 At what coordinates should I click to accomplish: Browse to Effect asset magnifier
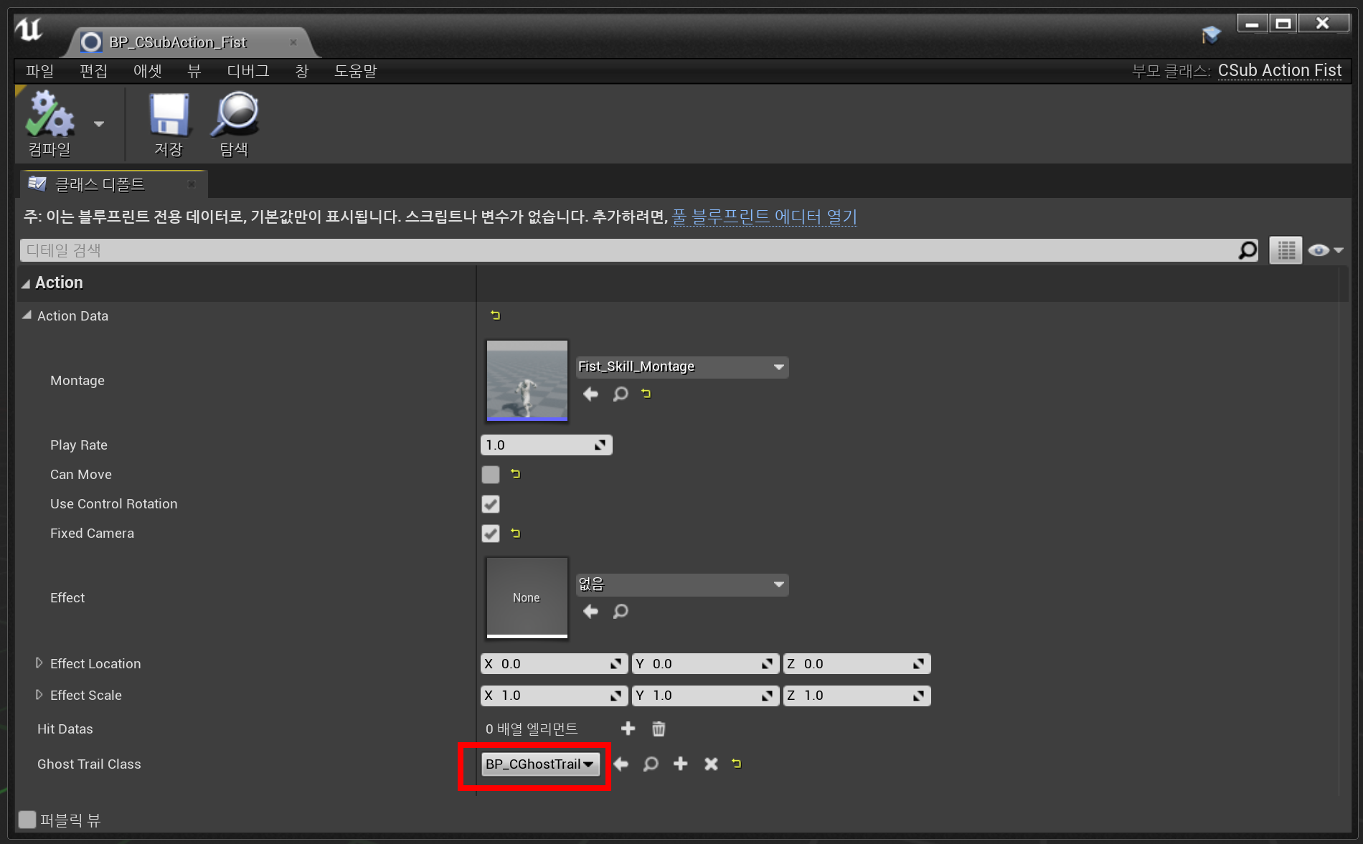tap(621, 611)
